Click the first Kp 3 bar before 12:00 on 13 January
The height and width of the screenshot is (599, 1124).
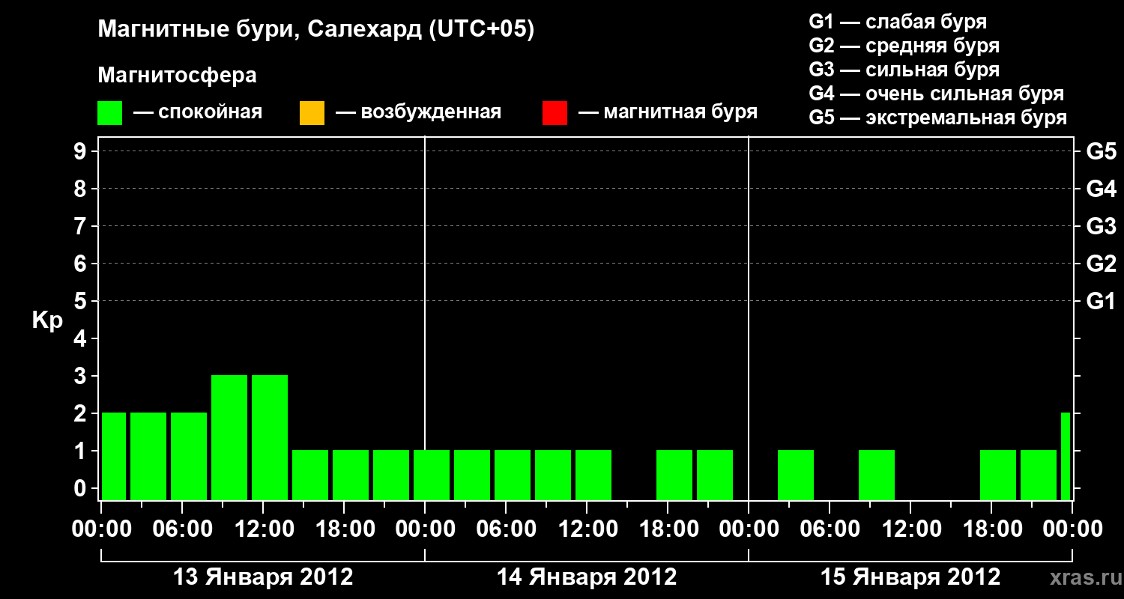click(229, 437)
